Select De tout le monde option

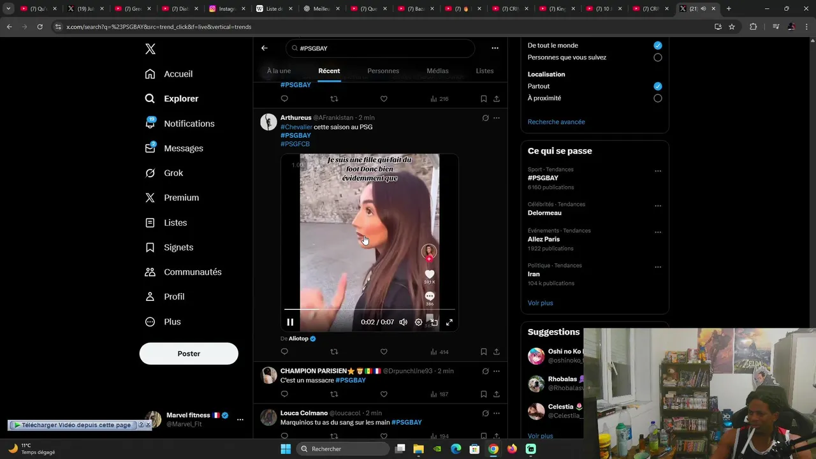click(x=658, y=45)
